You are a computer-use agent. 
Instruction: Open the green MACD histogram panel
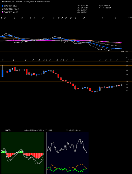(x=22, y=153)
